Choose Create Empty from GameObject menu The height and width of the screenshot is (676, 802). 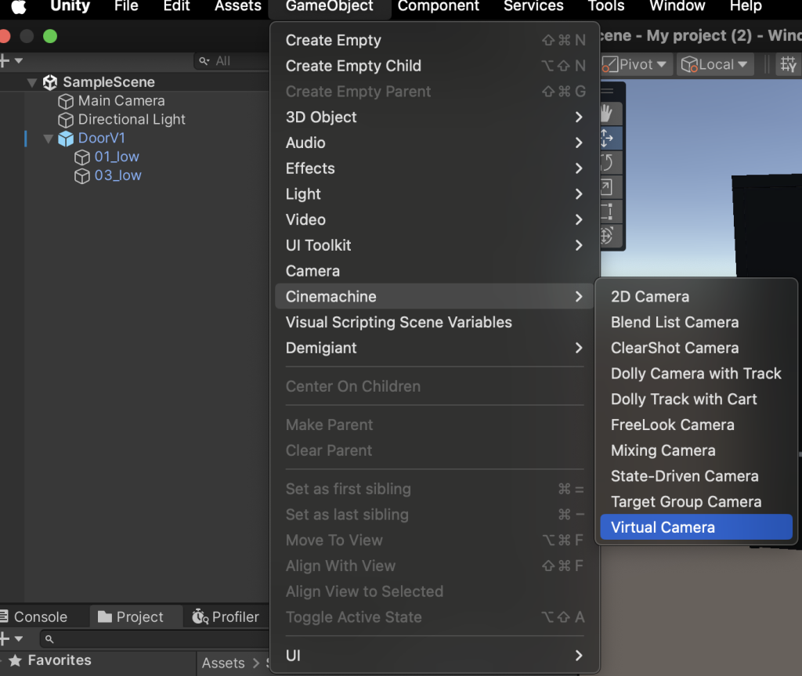(x=434, y=41)
